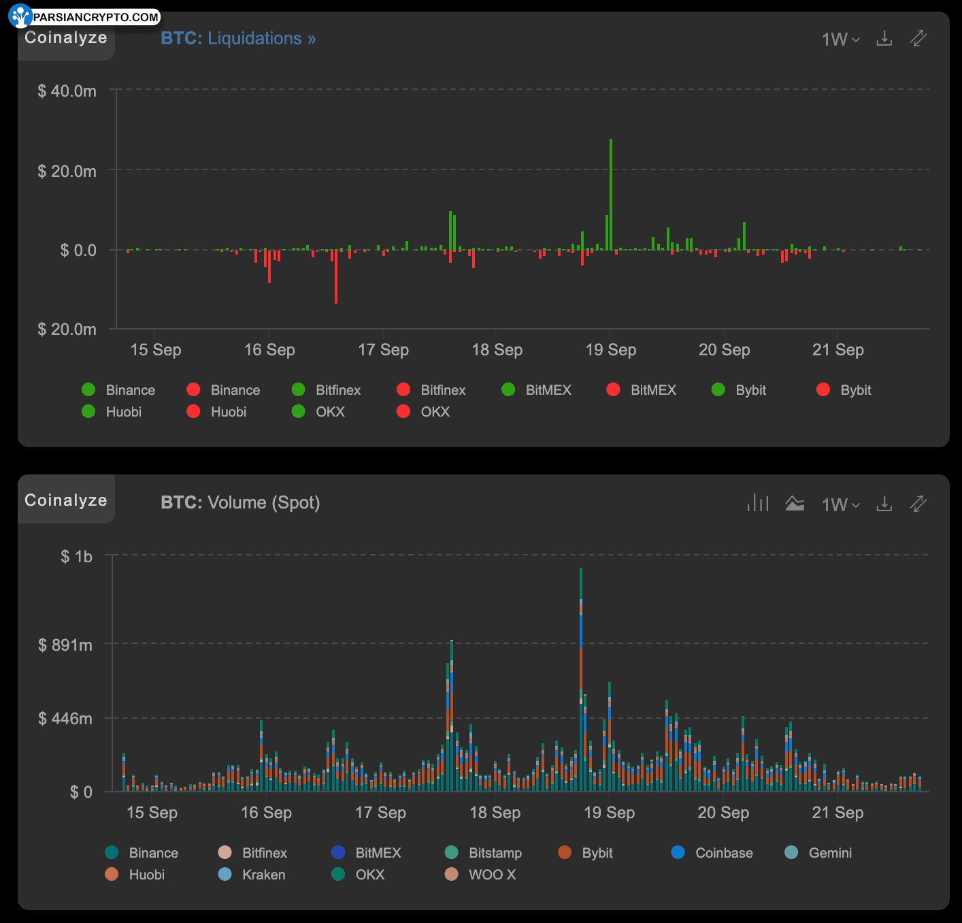
Task: Toggle BitMEX series in Volume (Spot) legend
Action: tap(366, 853)
